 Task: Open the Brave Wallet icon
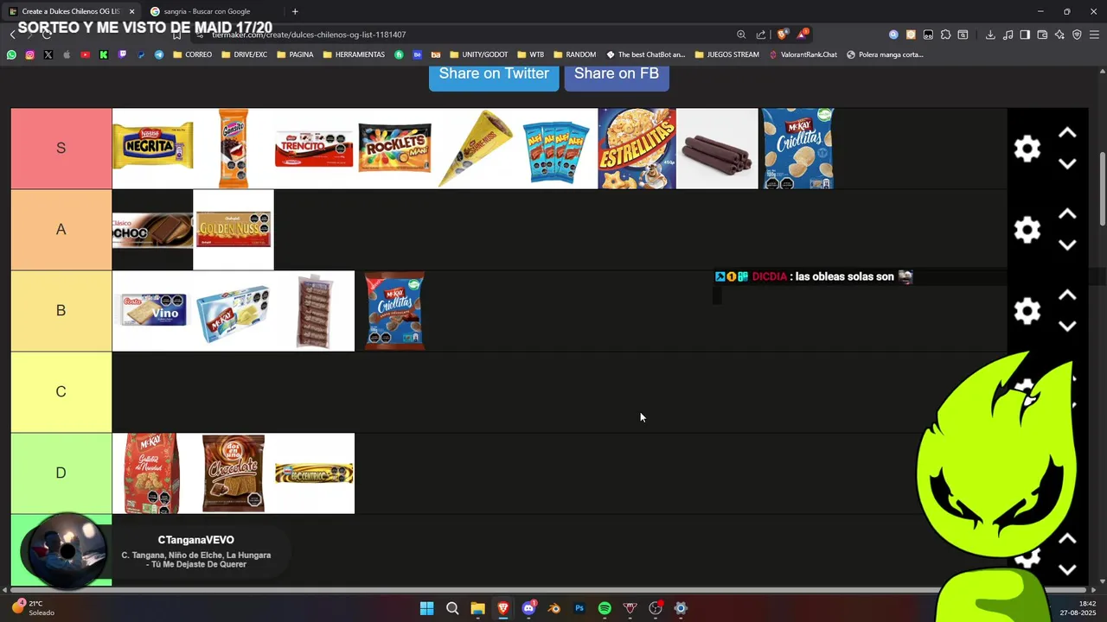tap(1042, 35)
